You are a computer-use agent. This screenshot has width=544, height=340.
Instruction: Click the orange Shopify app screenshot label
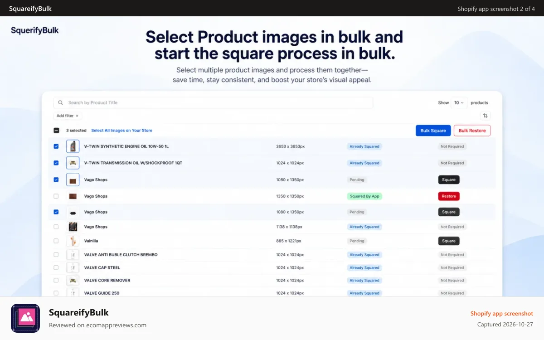pos(501,313)
